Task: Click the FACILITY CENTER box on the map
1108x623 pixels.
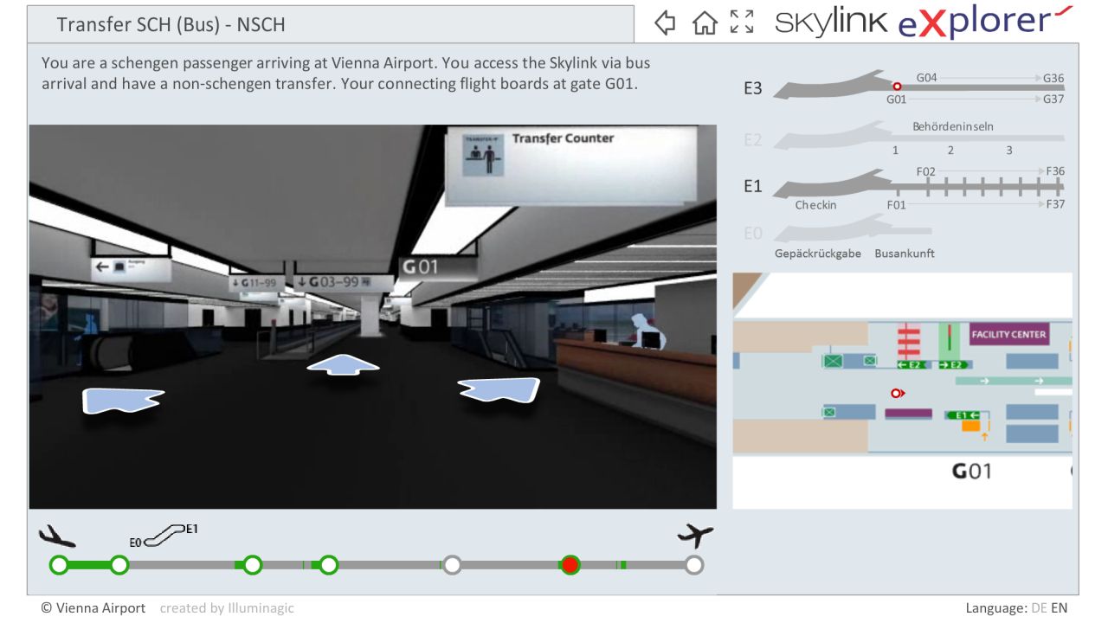Action: tap(1008, 334)
